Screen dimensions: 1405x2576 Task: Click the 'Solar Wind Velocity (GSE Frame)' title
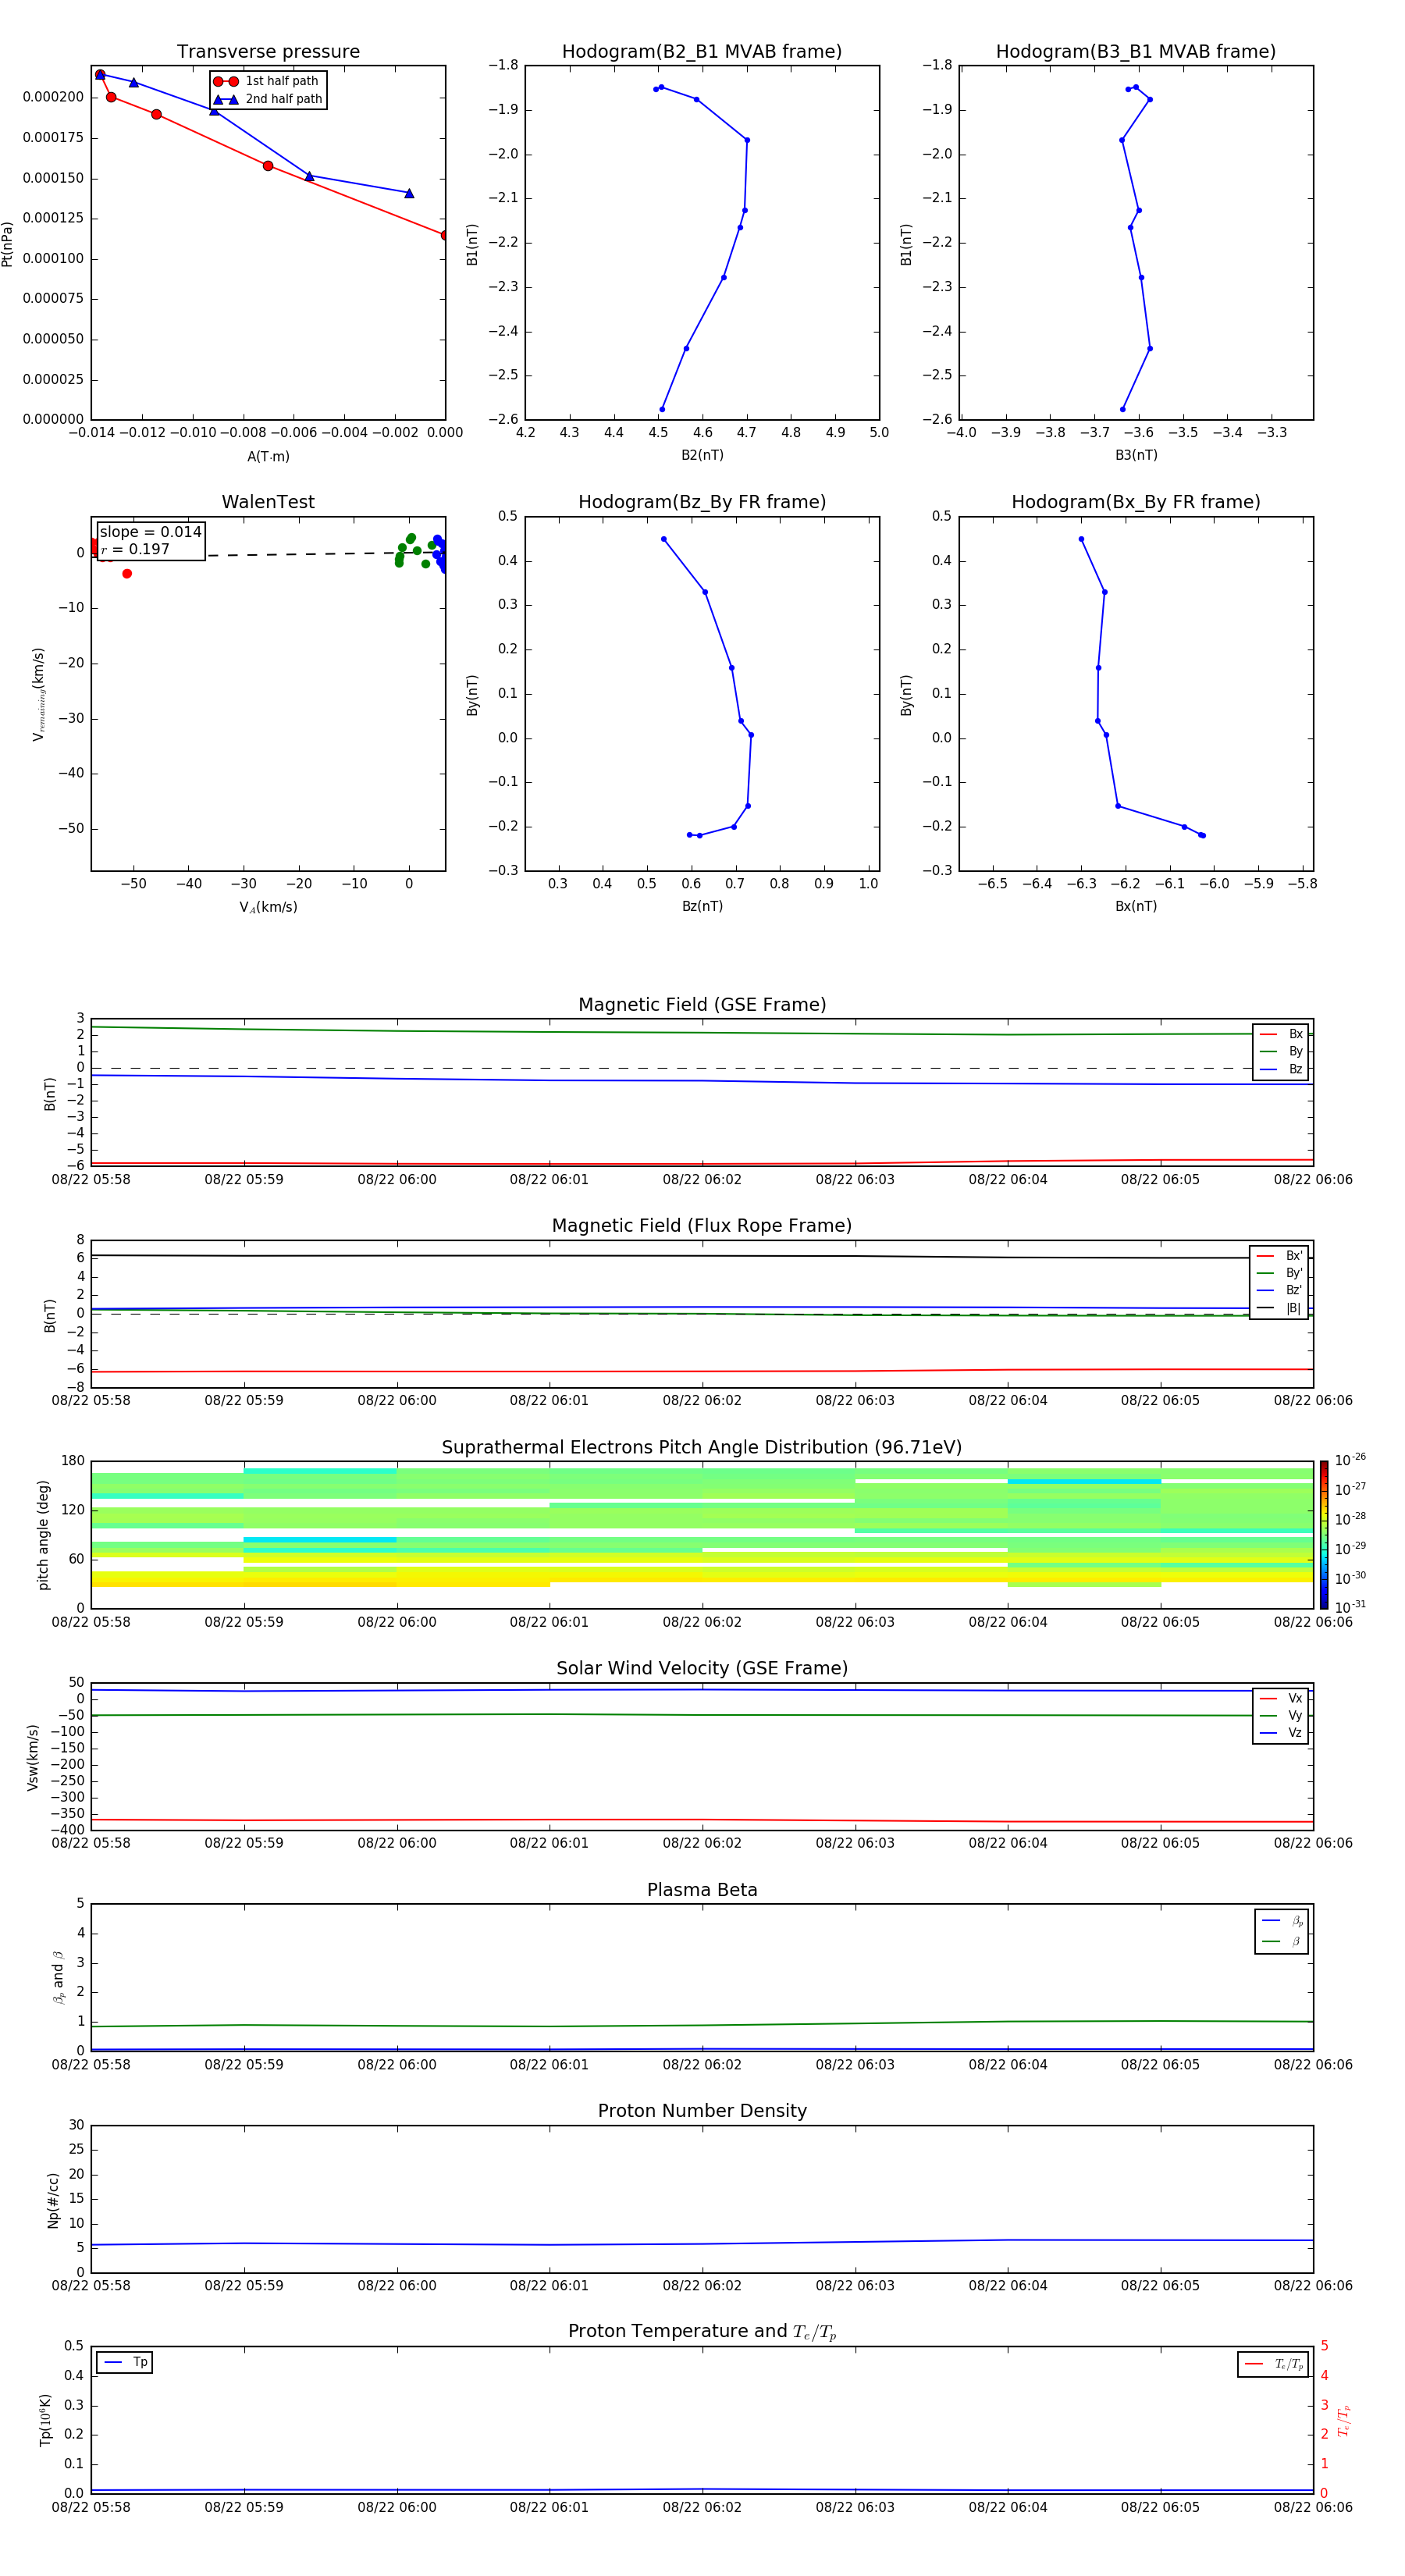pos(702,1668)
